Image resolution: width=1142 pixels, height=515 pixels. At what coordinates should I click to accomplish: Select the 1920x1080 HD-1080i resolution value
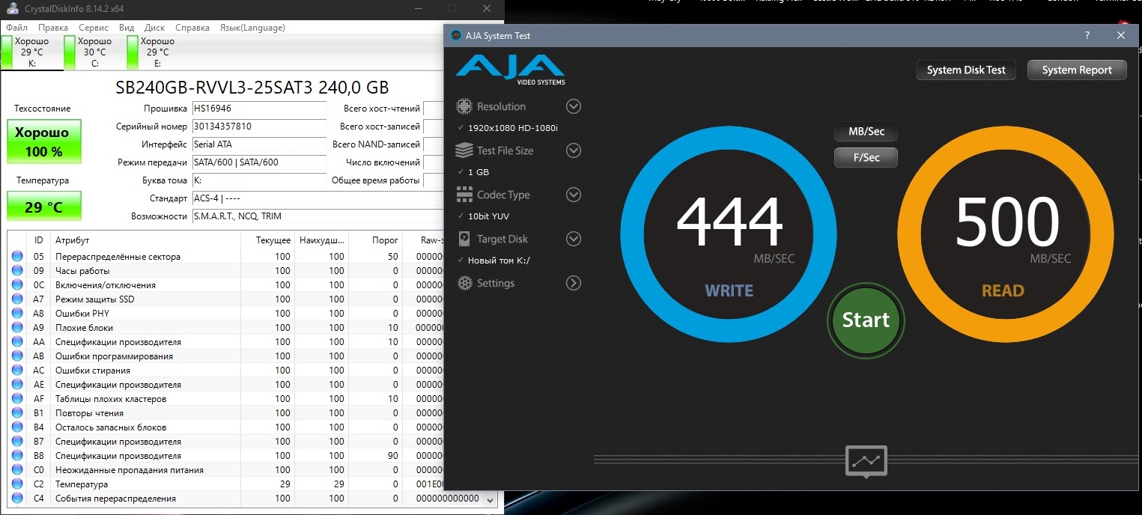(513, 128)
